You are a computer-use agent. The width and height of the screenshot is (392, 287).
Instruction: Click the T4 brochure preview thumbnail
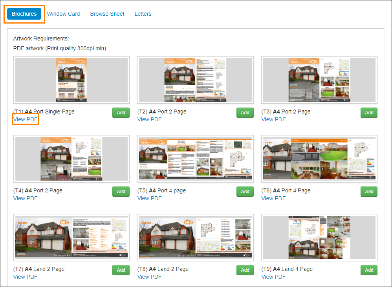click(x=71, y=159)
